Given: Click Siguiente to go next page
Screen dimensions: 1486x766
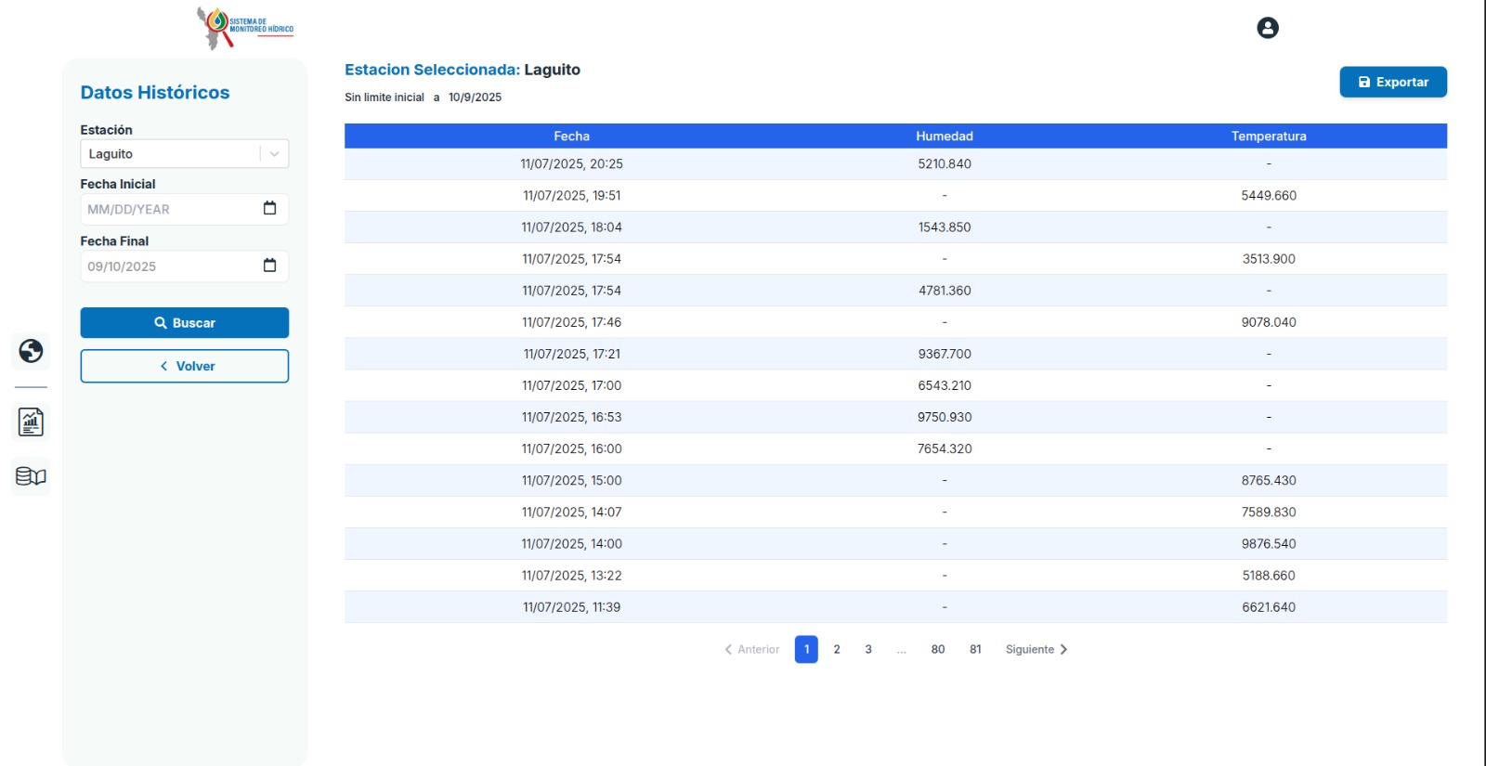Looking at the screenshot, I should tap(1036, 650).
